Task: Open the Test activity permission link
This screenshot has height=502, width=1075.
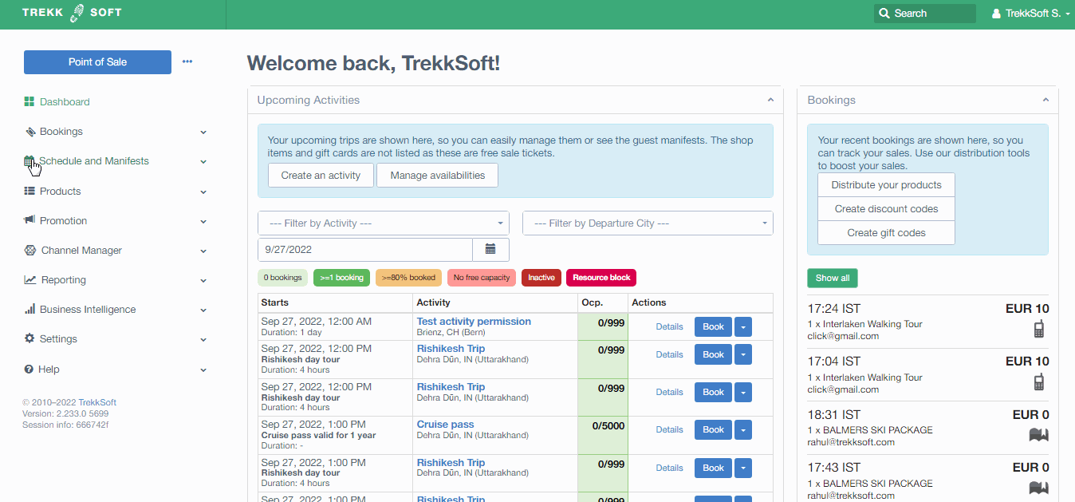Action: tap(474, 322)
